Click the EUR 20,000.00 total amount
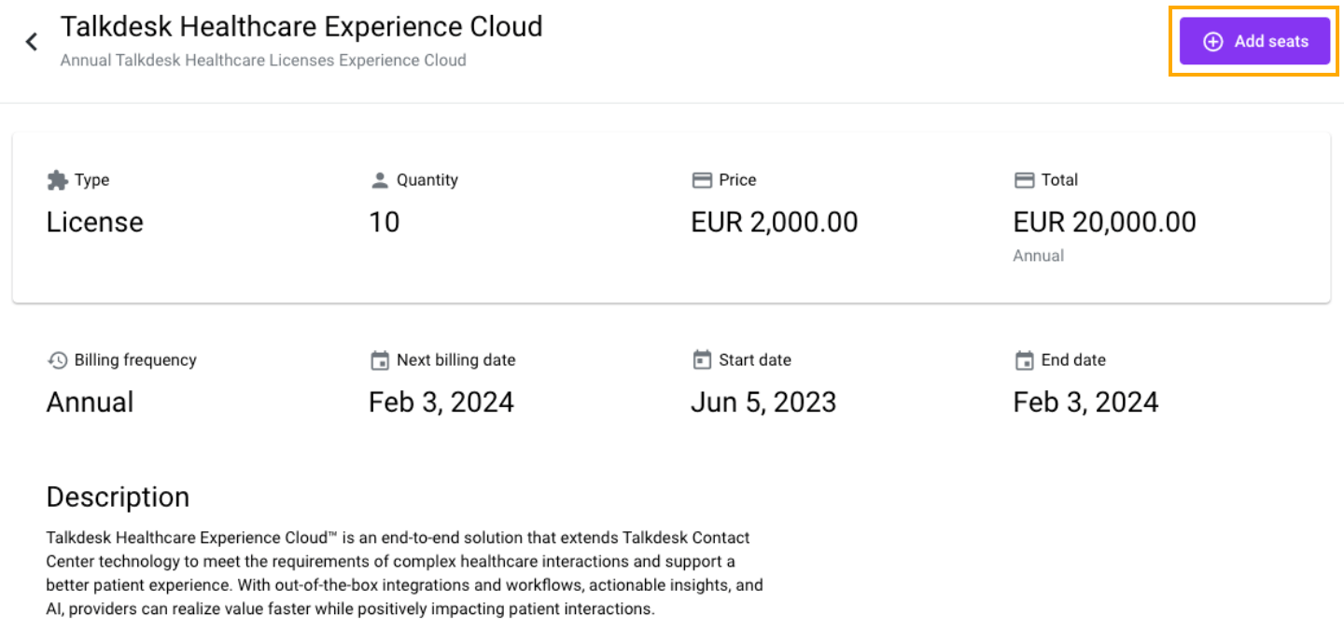This screenshot has height=631, width=1344. click(x=1104, y=221)
